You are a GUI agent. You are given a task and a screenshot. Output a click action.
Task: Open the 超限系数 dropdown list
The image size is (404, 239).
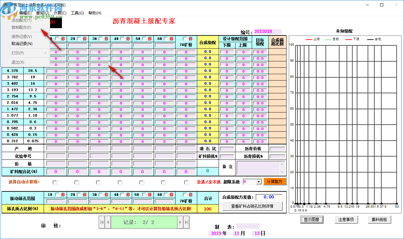259,182
